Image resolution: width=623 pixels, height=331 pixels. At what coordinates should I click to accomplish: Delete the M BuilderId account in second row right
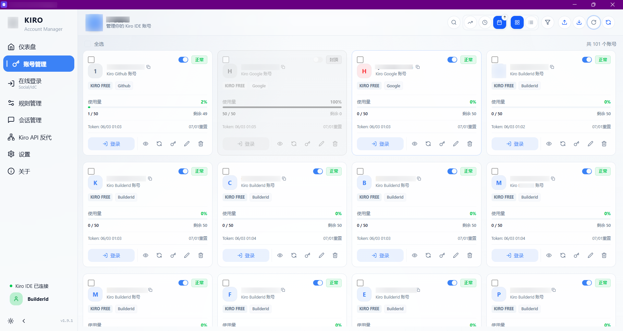604,255
